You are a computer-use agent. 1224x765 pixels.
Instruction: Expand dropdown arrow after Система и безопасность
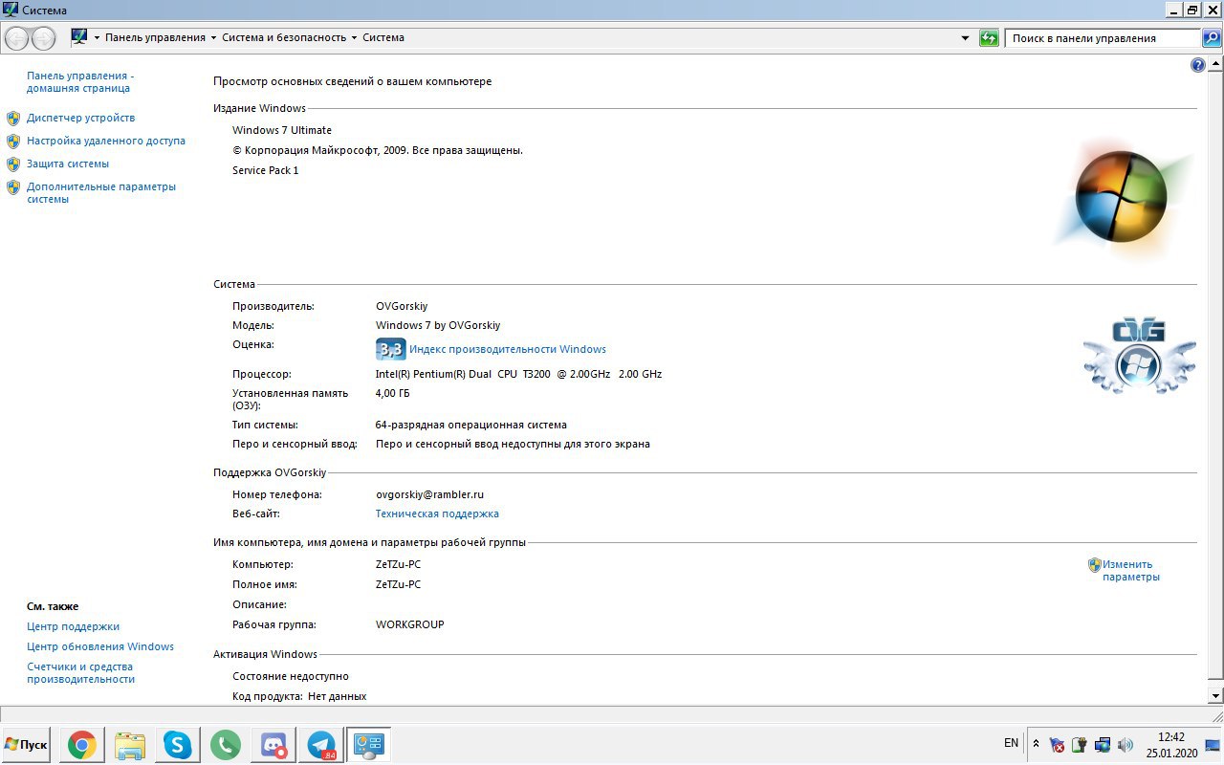coord(354,38)
